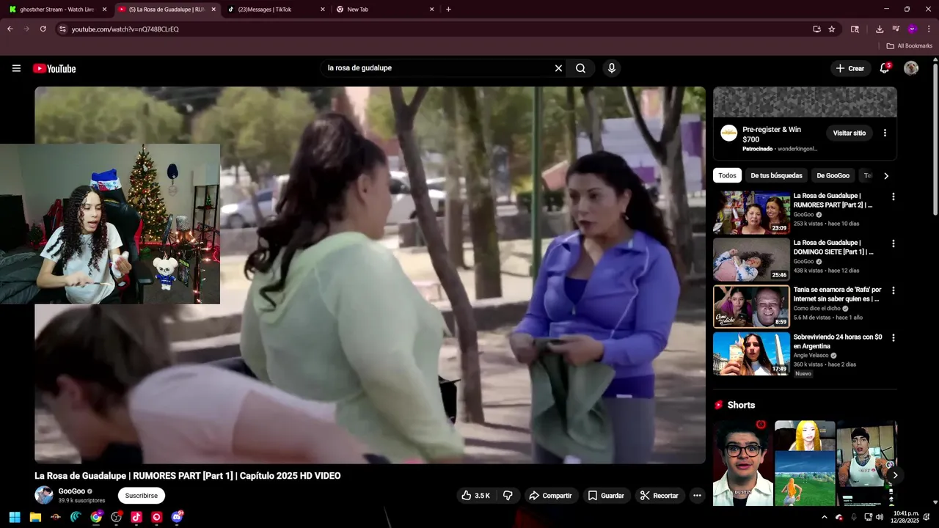Open the GooGoo channel name link
Image resolution: width=939 pixels, height=528 pixels.
72,491
